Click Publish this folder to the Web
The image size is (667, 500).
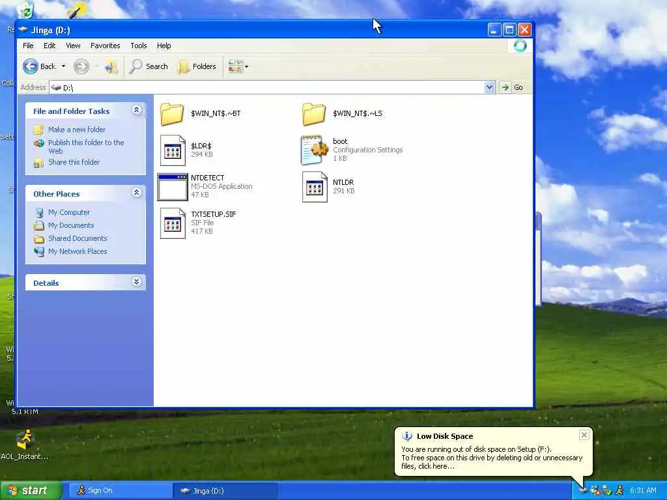coord(86,146)
